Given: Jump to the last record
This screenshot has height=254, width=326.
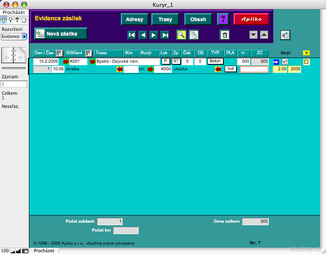Looking at the screenshot, I should pyautogui.click(x=165, y=35).
